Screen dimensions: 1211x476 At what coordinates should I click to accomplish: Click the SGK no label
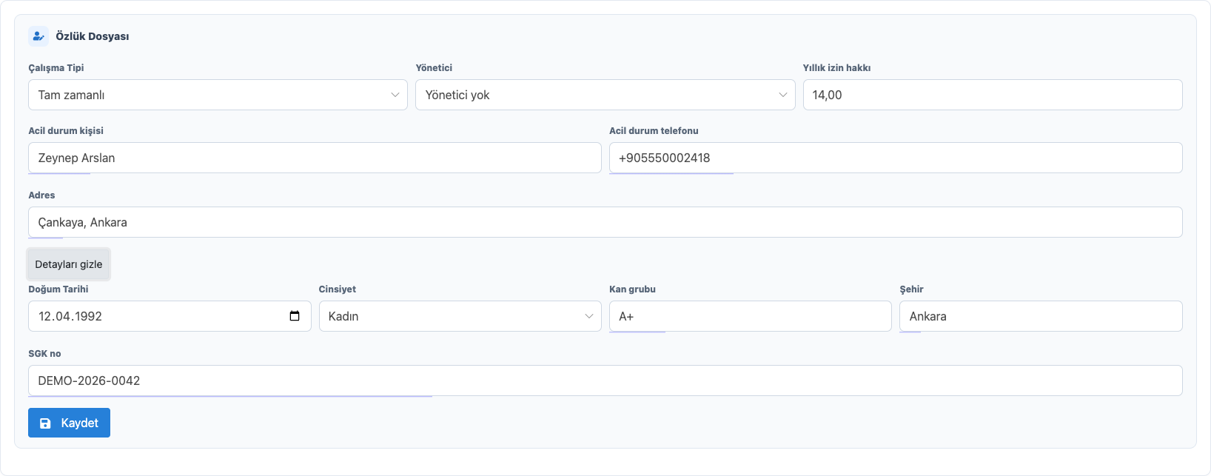pos(44,353)
